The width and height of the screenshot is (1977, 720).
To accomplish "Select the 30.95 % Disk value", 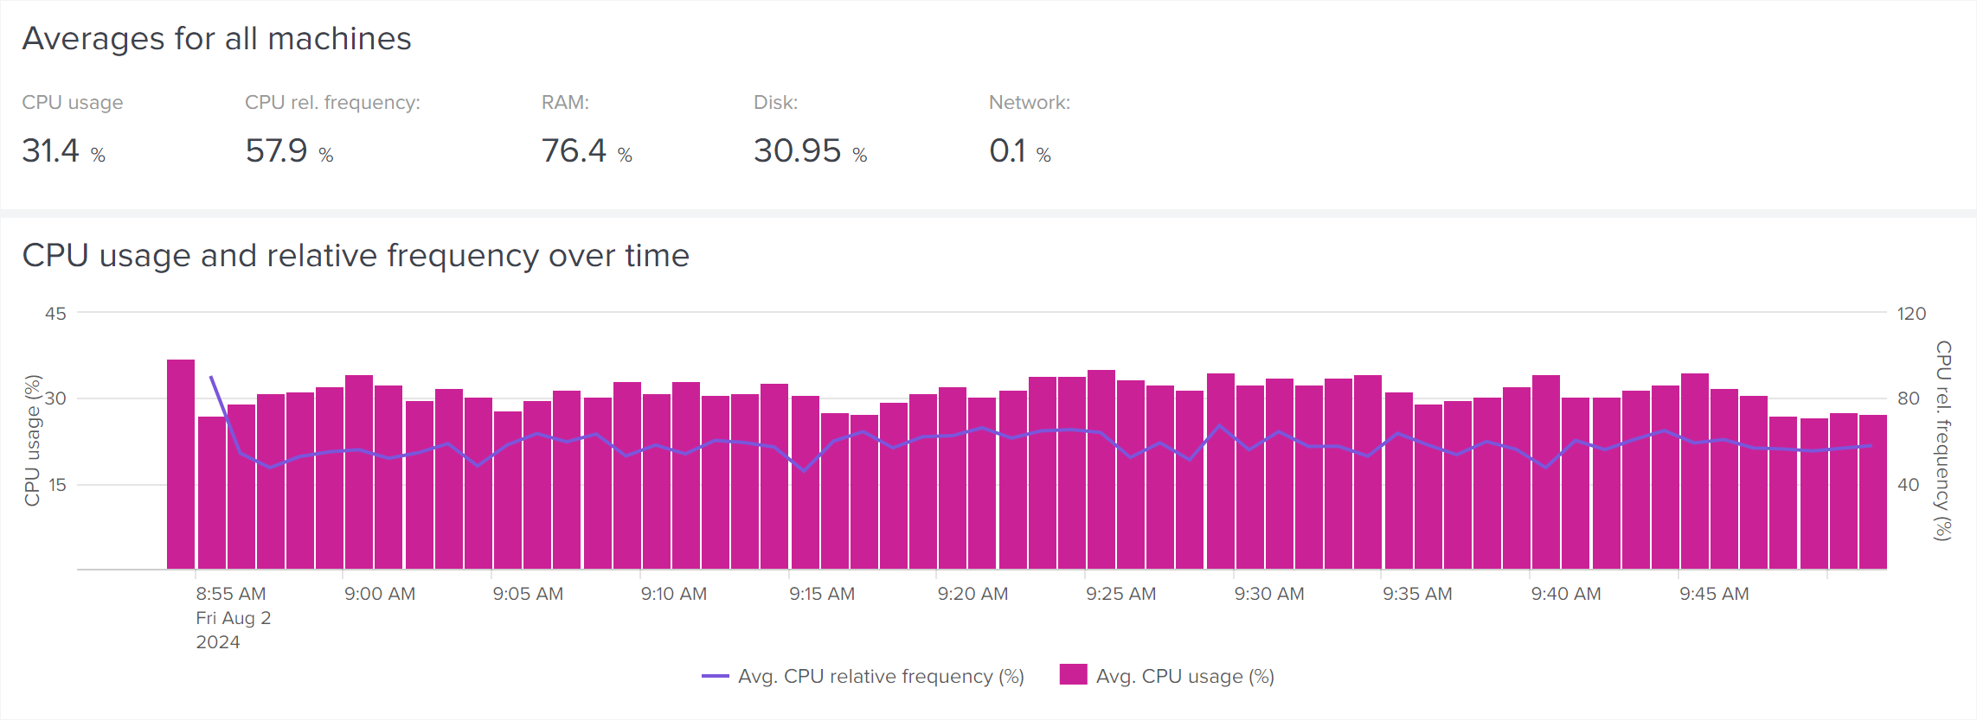I will [810, 151].
